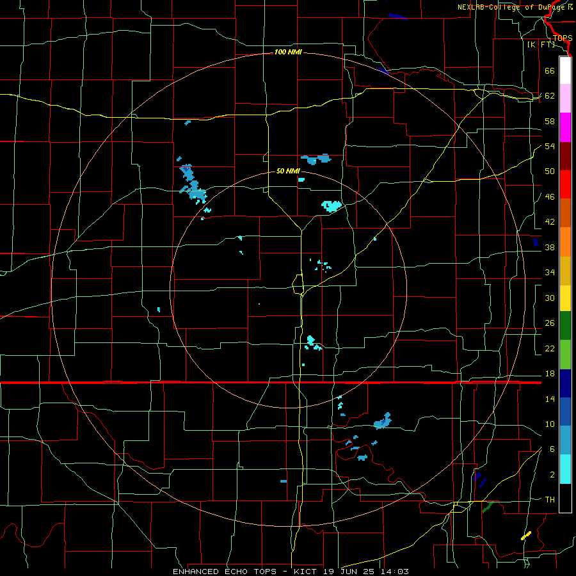Click the '100 NMI' range ring label
The image size is (576, 576).
(288, 52)
